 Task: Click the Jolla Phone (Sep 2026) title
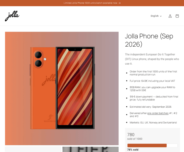coord(149,40)
